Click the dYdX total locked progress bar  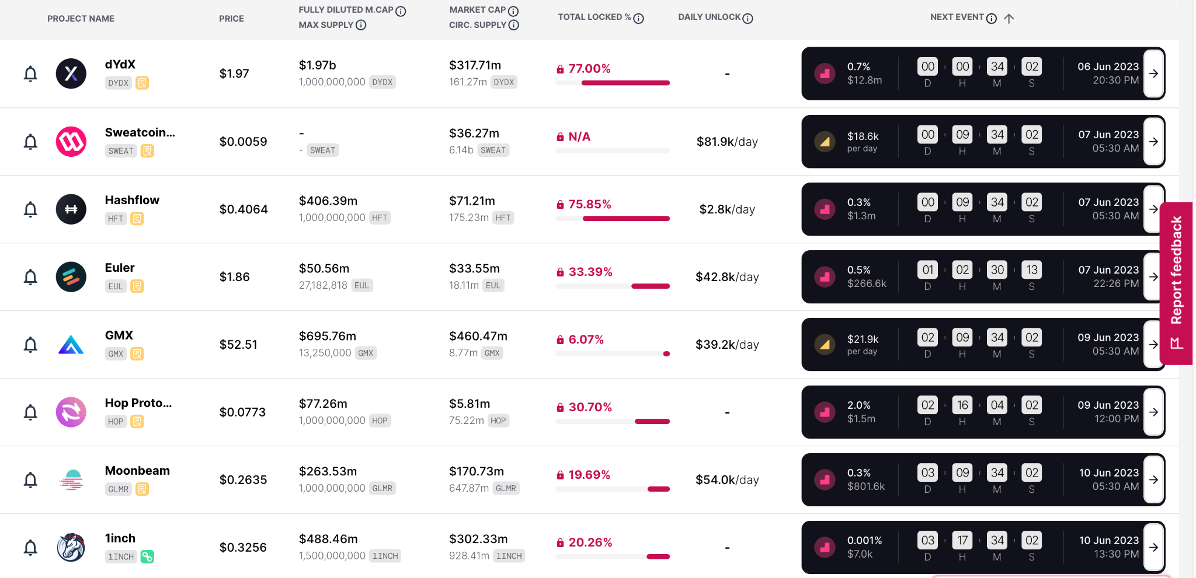pos(613,83)
